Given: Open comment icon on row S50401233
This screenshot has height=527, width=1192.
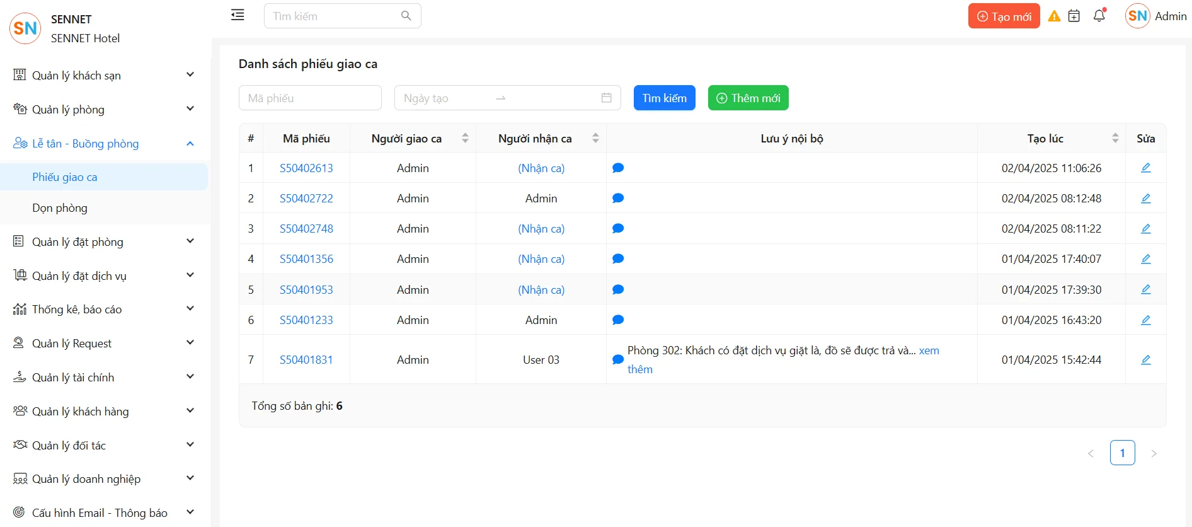Looking at the screenshot, I should tap(618, 320).
